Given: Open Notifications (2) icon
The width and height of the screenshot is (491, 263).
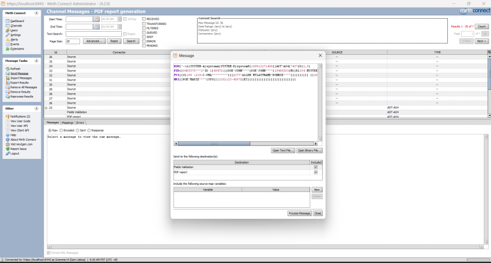Looking at the screenshot, I should pos(8,116).
